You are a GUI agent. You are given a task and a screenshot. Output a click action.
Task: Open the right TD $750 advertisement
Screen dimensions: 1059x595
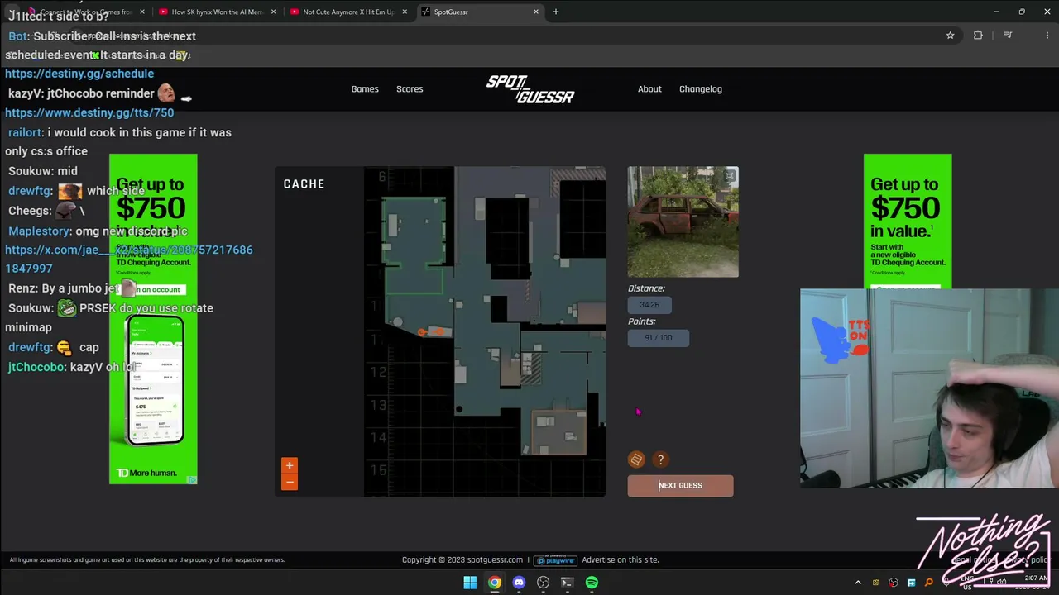point(908,221)
